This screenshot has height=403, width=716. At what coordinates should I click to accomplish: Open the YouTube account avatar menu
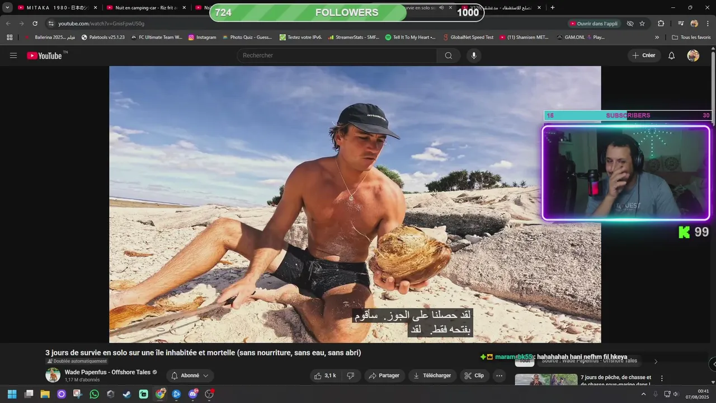coord(693,55)
